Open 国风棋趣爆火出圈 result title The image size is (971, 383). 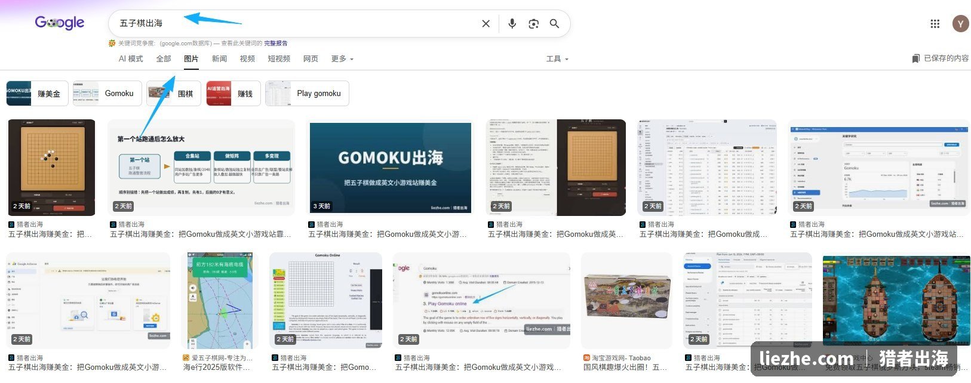pos(625,367)
